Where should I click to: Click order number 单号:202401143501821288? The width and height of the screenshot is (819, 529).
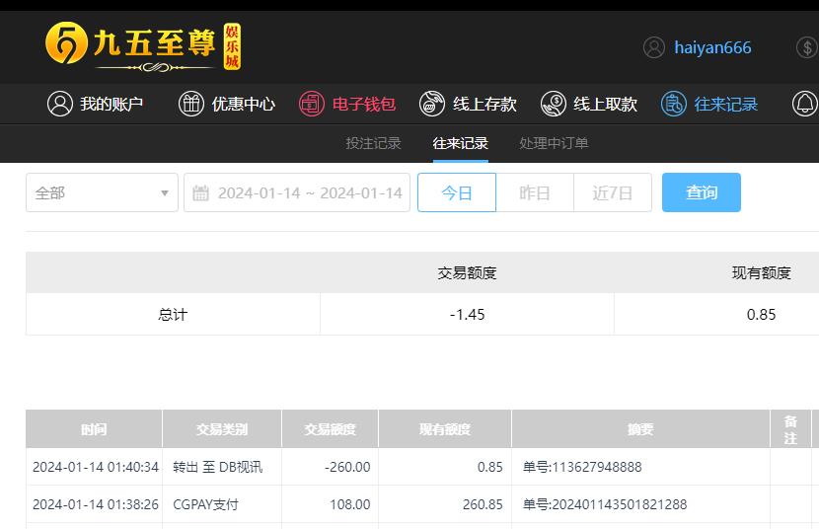(605, 504)
